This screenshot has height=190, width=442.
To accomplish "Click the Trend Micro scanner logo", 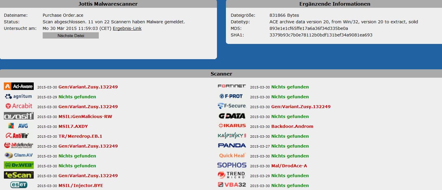I will coord(231,175).
